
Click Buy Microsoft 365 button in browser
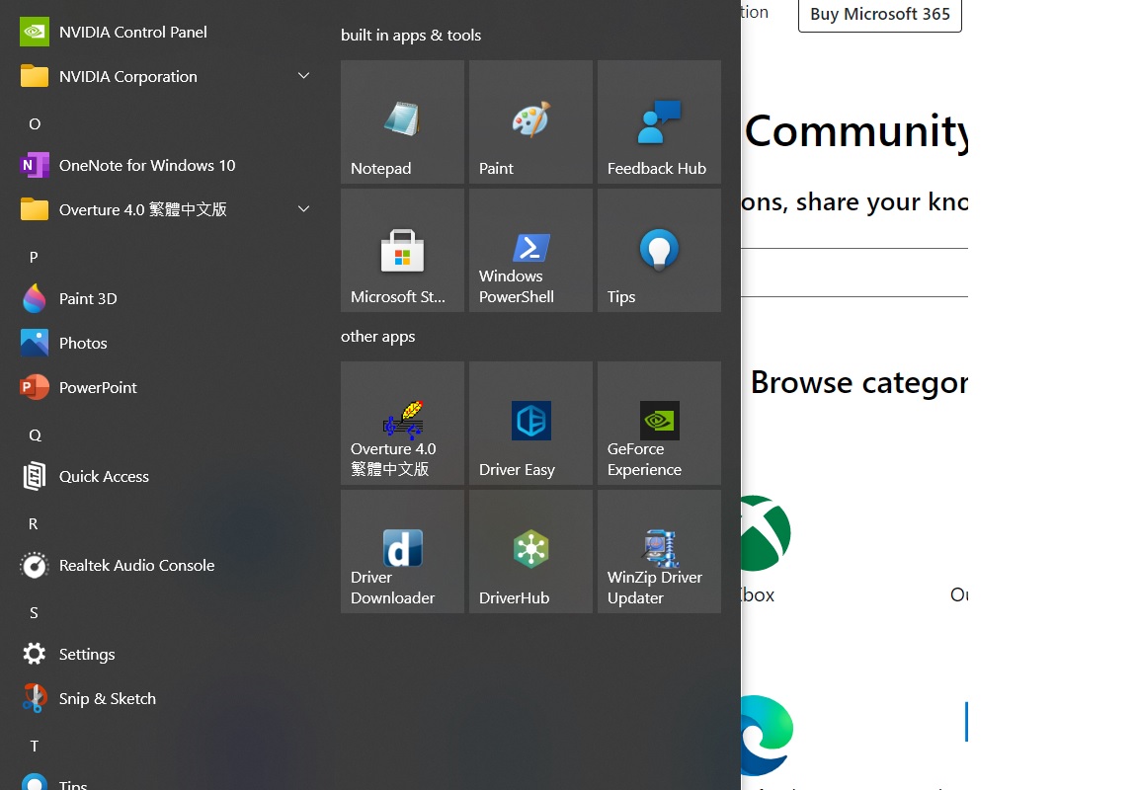[879, 15]
